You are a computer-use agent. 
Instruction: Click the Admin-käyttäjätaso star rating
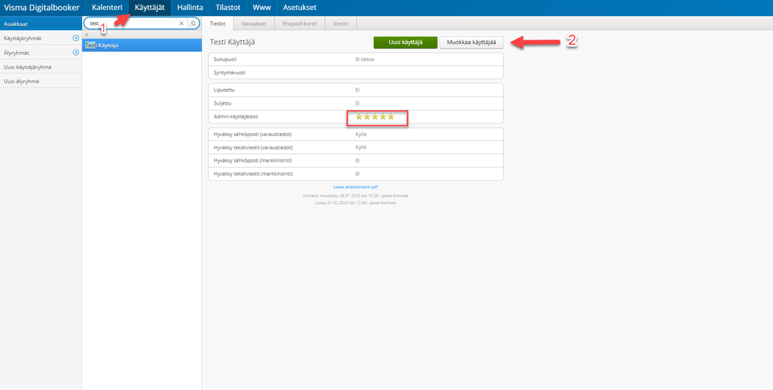[375, 117]
